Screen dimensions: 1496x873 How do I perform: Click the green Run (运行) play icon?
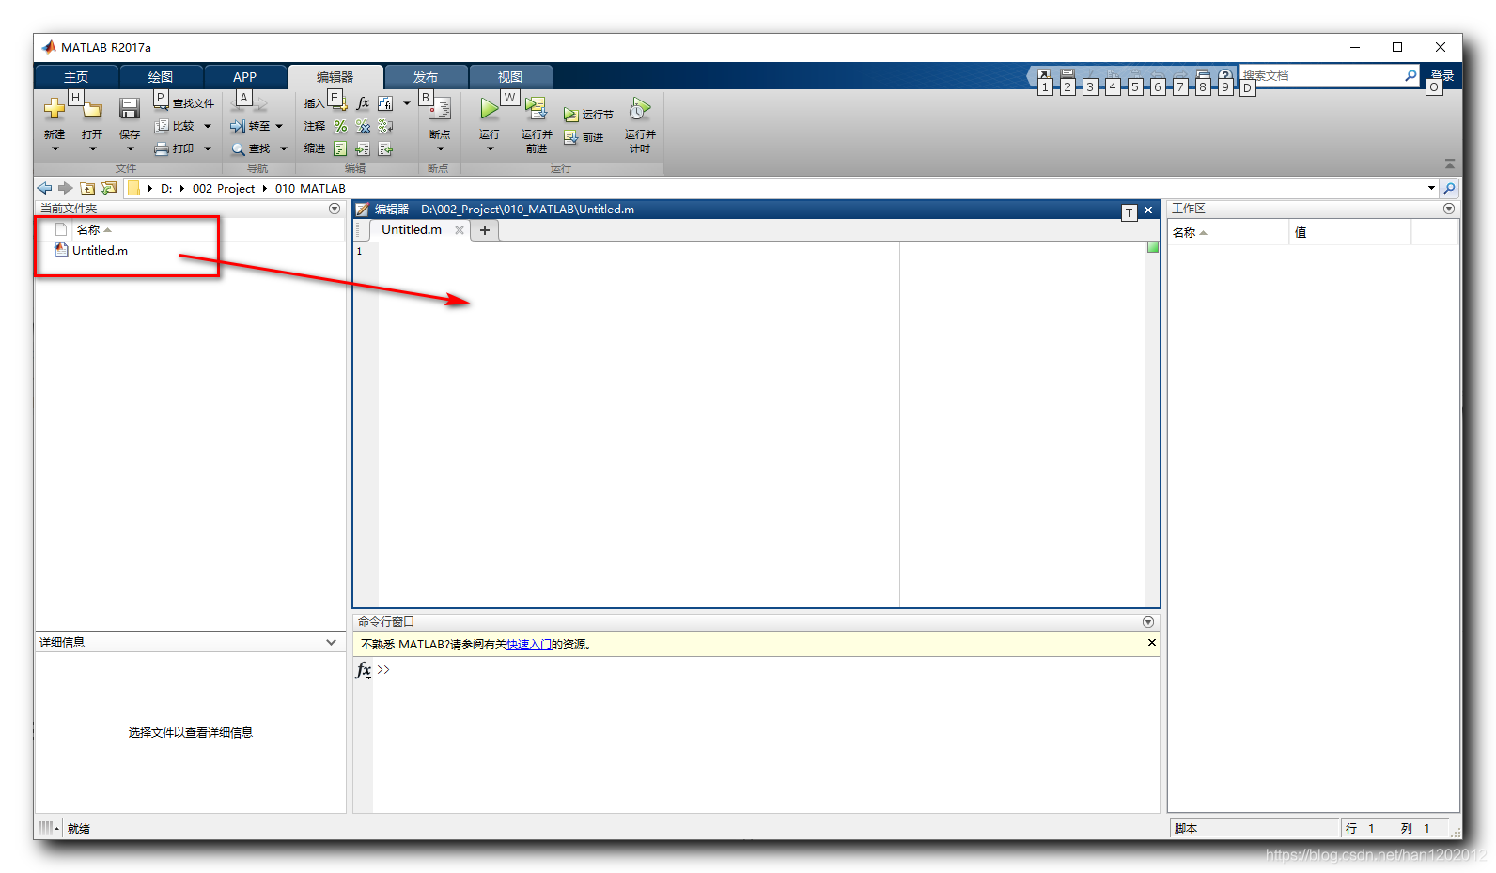[x=489, y=109]
